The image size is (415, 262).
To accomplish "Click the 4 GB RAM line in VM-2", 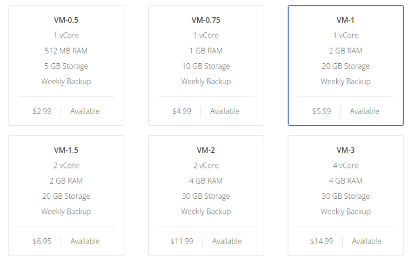I will pos(206,181).
